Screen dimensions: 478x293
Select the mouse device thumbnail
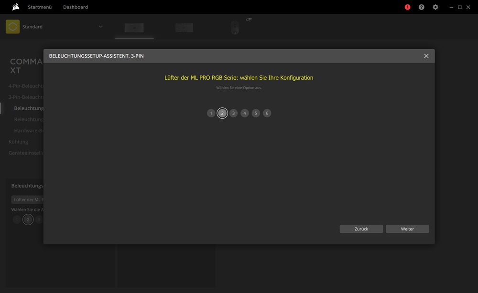pos(235,27)
